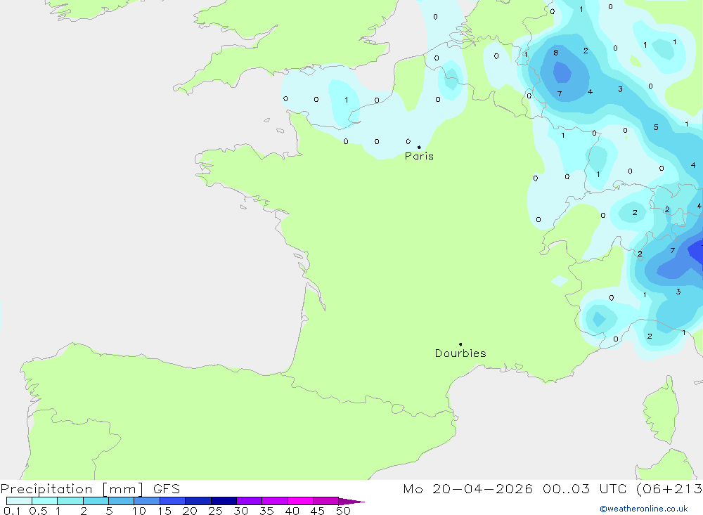Image resolution: width=703 pixels, height=515 pixels.
Task: Click the 'Precipitation [mm]' title text
Action: [72, 489]
